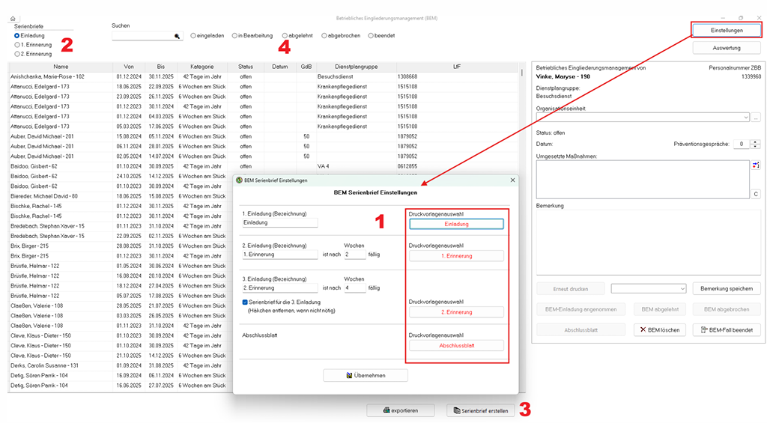Open the Organisationseinheit dropdown
This screenshot has width=767, height=423.
[745, 118]
